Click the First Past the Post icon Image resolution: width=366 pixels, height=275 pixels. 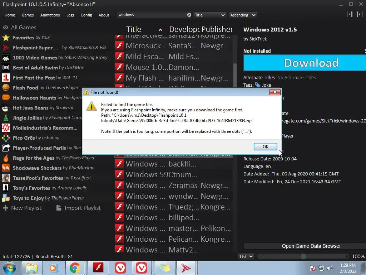coord(6,78)
